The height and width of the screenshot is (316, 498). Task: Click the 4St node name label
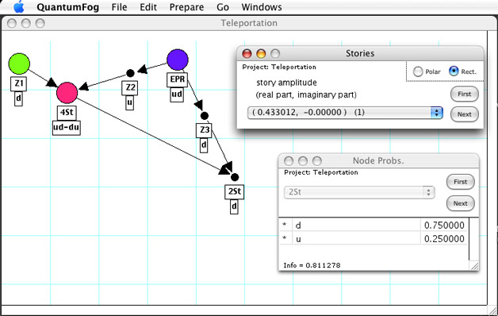pyautogui.click(x=67, y=113)
